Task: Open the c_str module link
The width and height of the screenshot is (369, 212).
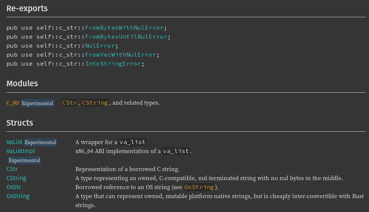Action: (13, 102)
